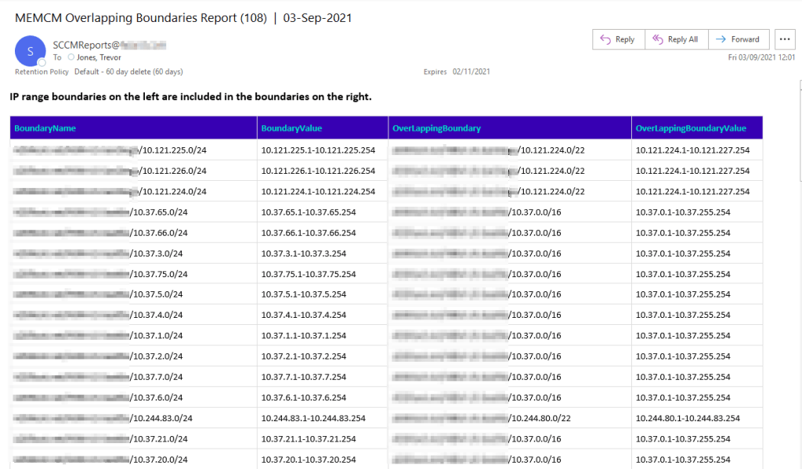This screenshot has height=469, width=802.
Task: Open the more actions ellipsis menu
Action: tap(785, 39)
